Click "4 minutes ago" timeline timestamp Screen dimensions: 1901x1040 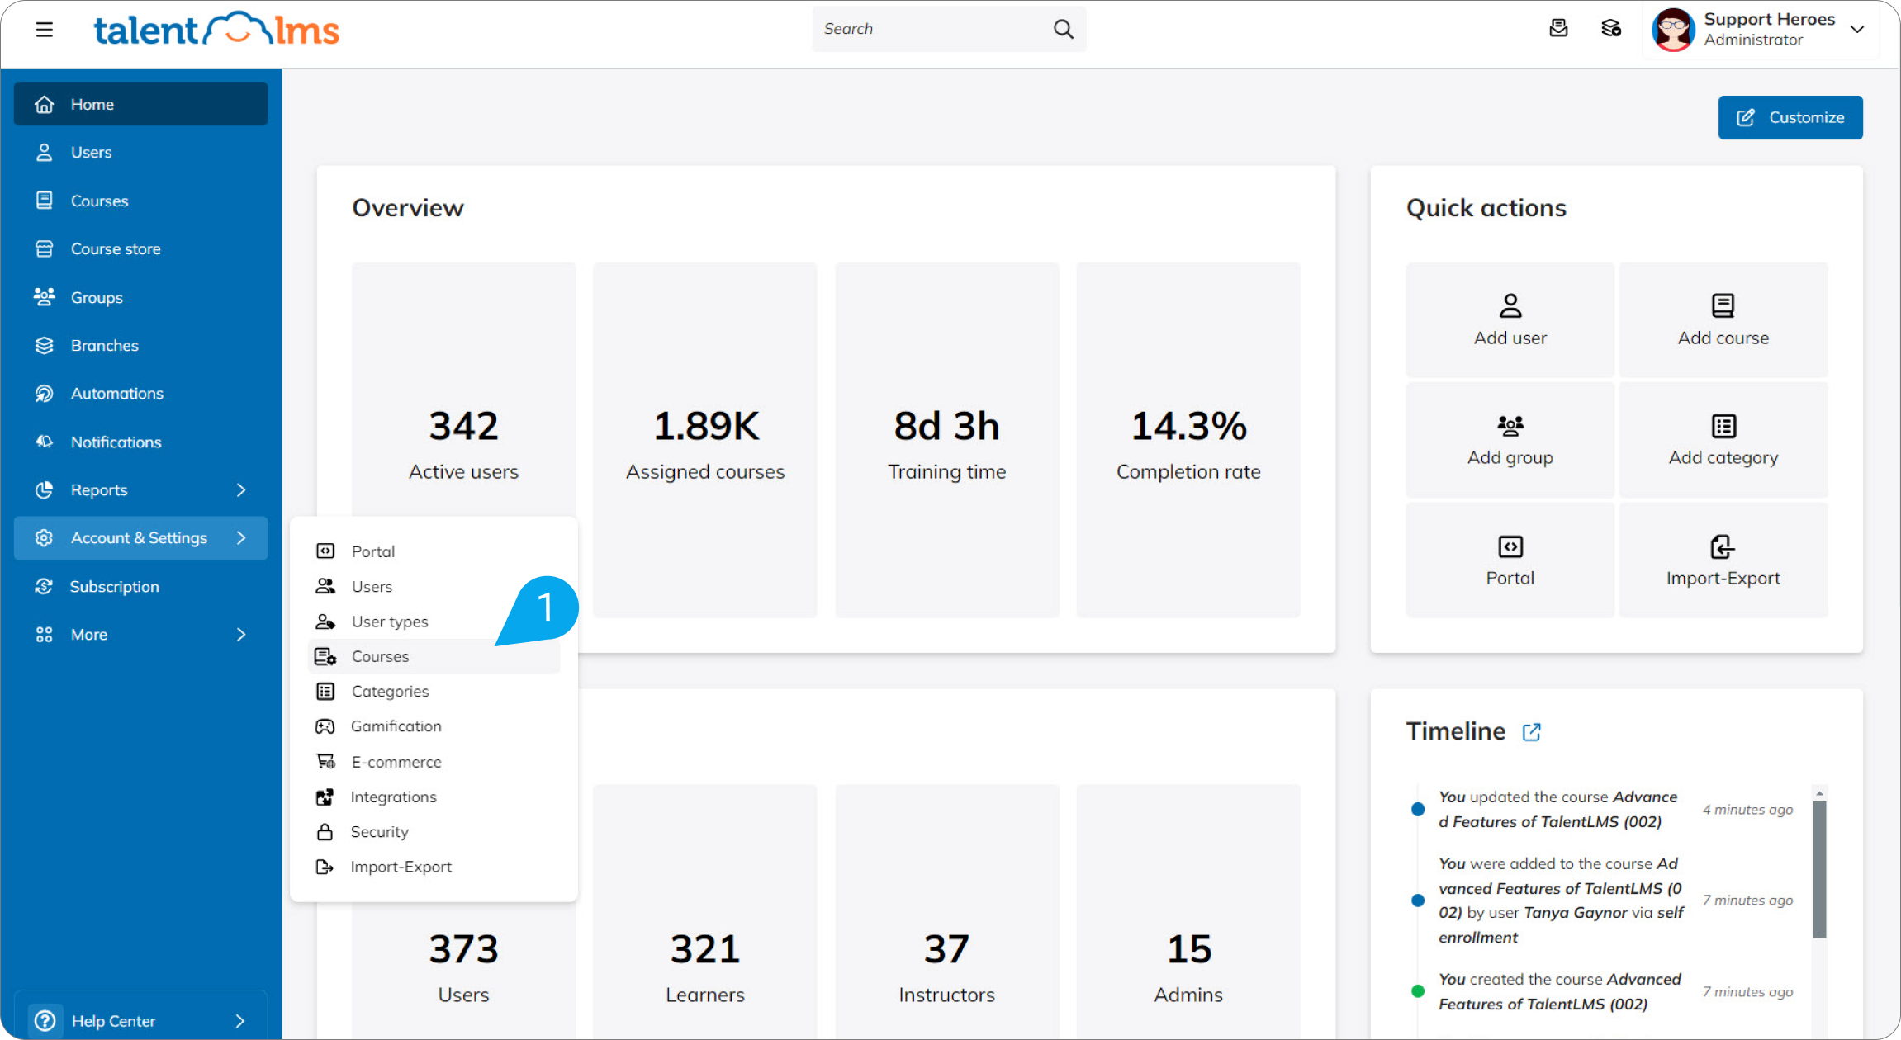[x=1747, y=810]
